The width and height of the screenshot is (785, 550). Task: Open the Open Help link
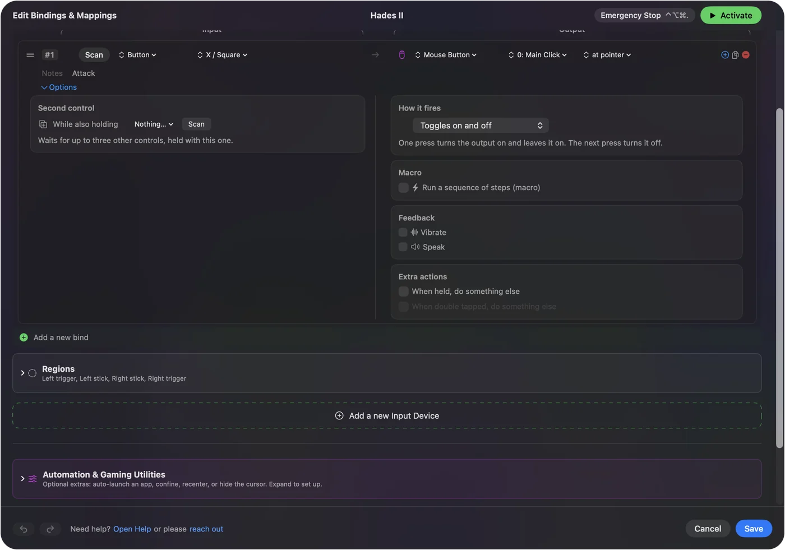pos(132,529)
